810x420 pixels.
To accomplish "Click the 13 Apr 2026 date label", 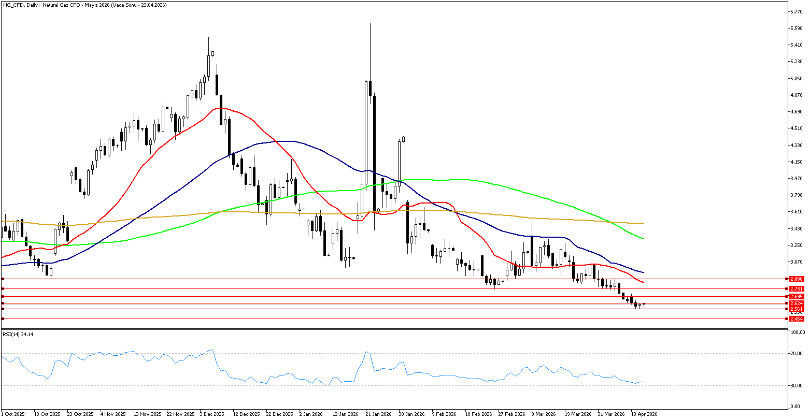I will pyautogui.click(x=644, y=414).
